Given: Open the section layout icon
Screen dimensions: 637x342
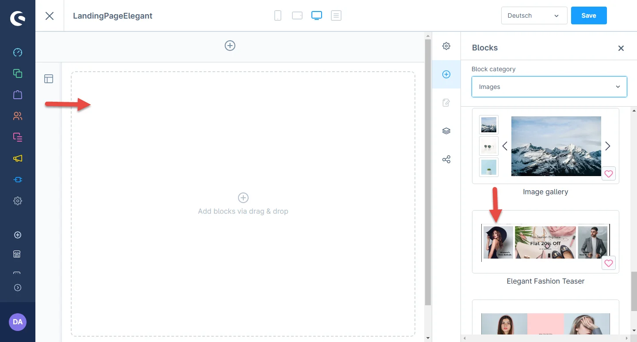Looking at the screenshot, I should (x=49, y=79).
